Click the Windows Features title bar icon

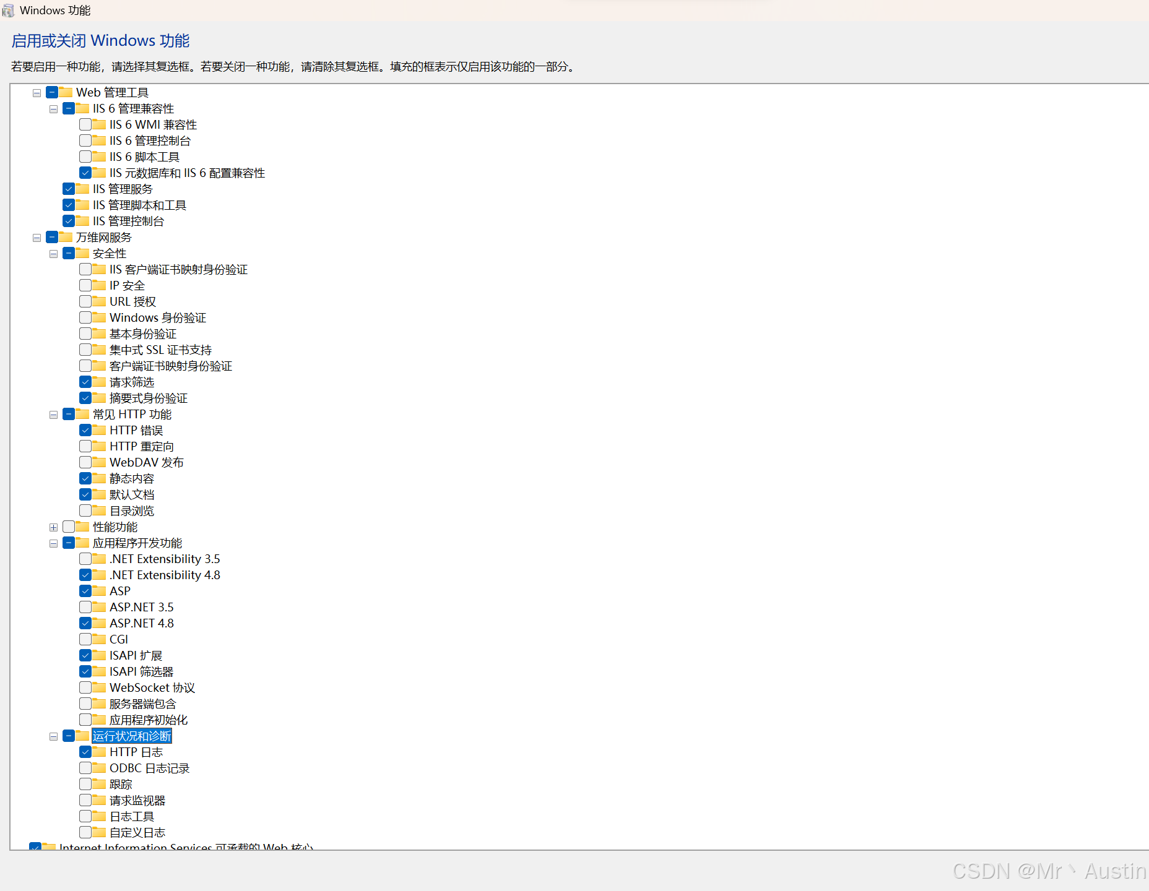[x=8, y=11]
